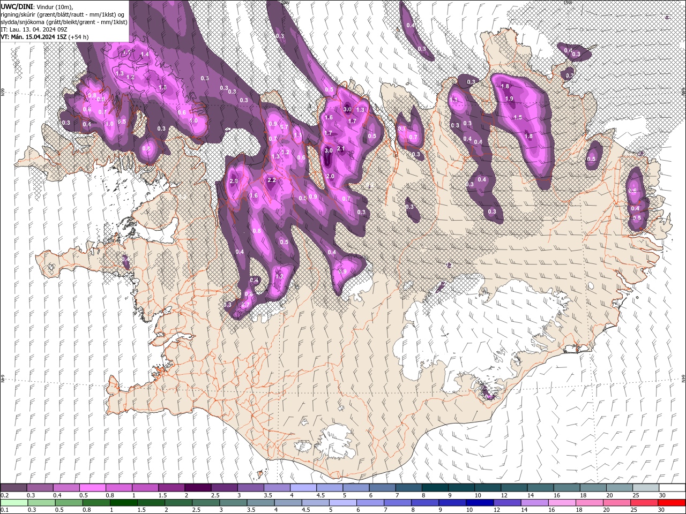Select the rain scale swatch between 0.8 and 1
686x514 pixels.
click(x=96, y=503)
